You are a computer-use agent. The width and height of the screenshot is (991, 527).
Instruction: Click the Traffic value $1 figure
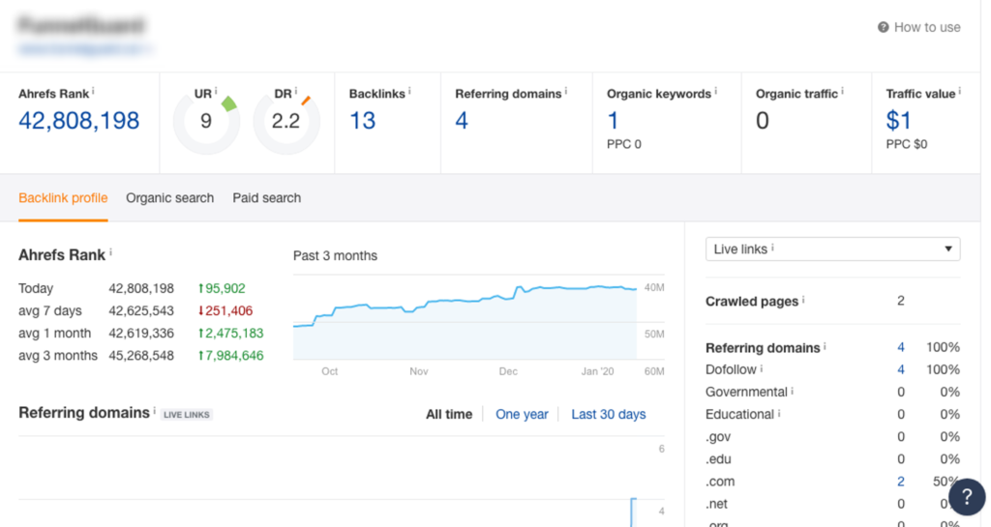tap(898, 121)
